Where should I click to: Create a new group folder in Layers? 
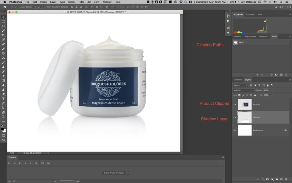click(277, 179)
